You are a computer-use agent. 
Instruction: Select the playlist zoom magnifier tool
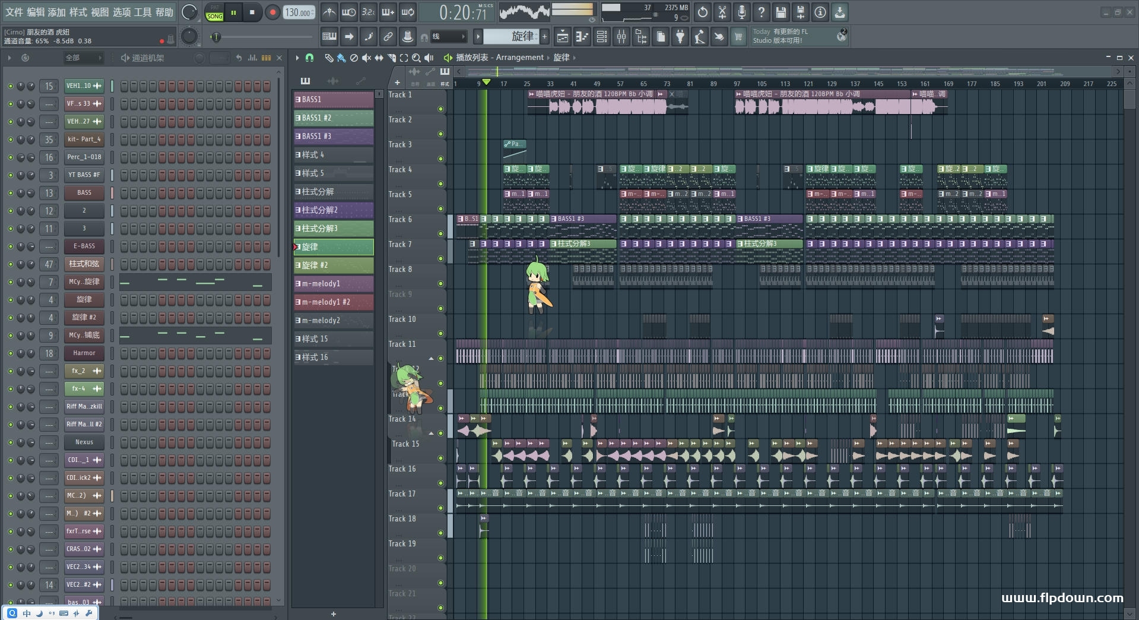point(416,58)
